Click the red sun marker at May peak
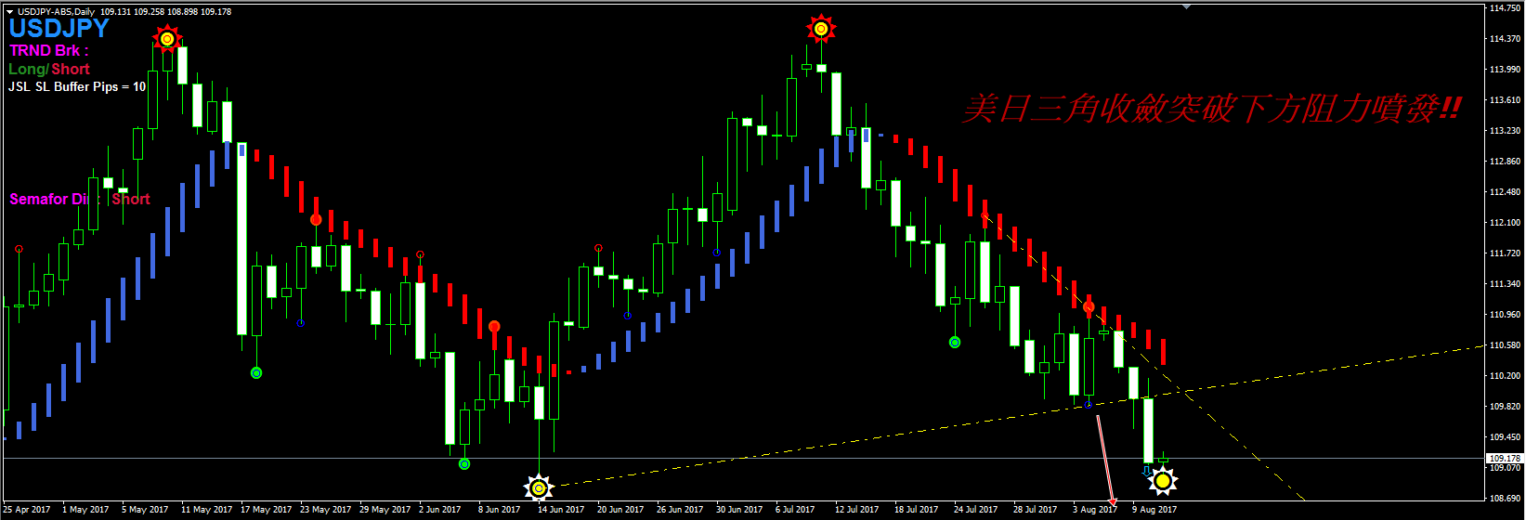The image size is (1526, 520). (166, 39)
